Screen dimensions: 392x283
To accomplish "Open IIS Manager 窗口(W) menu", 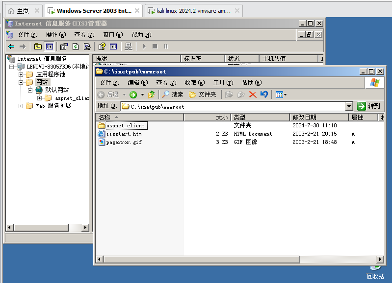I will [x=113, y=35].
